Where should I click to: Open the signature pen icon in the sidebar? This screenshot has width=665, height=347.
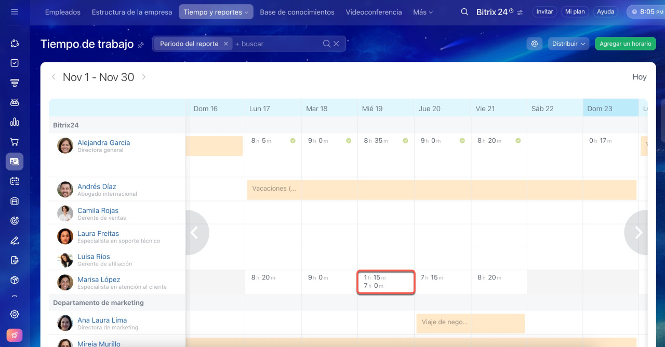point(15,241)
